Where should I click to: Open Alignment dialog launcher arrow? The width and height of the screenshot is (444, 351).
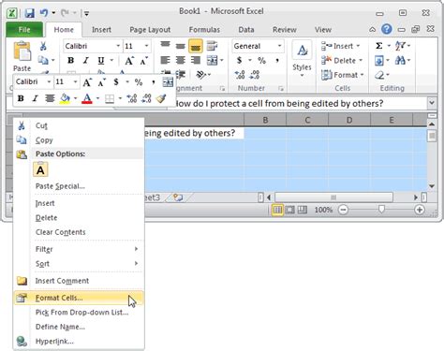(x=222, y=89)
